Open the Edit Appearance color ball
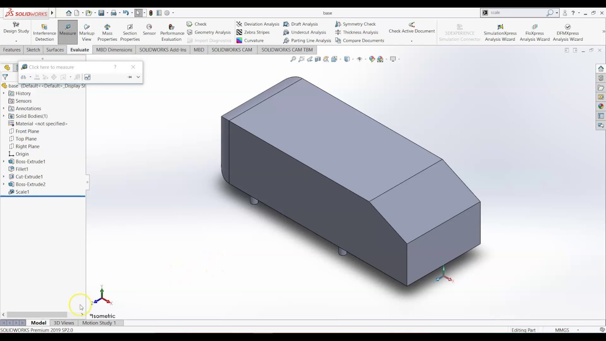Viewport: 606px width, 341px height. pyautogui.click(x=372, y=59)
